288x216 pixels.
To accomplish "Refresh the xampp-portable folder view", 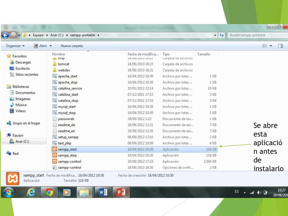I will click(222, 35).
